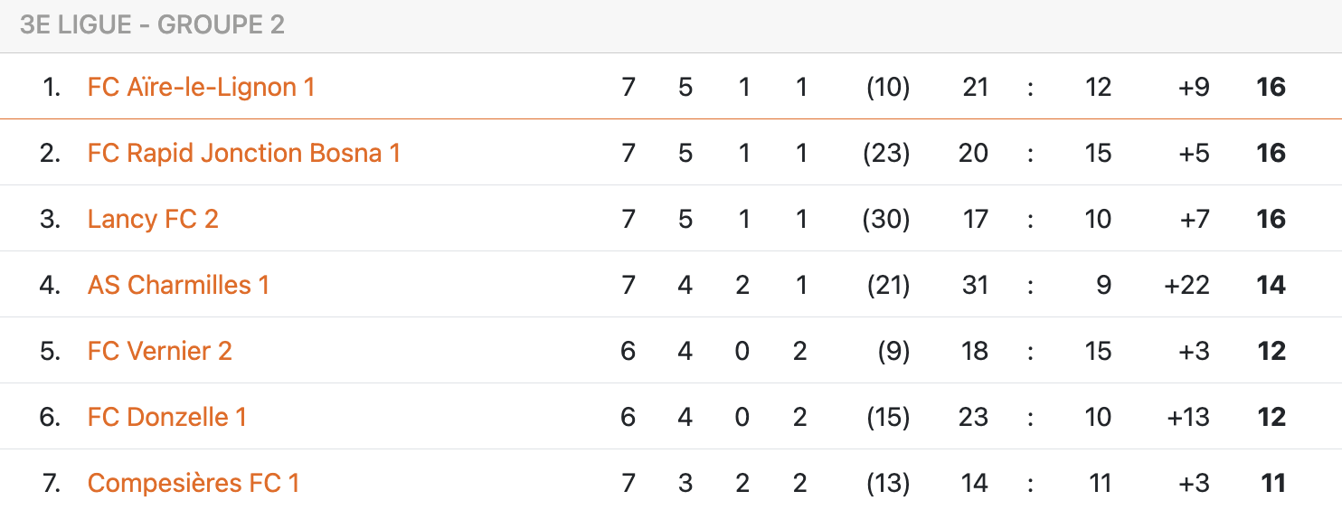Image resolution: width=1342 pixels, height=510 pixels.
Task: Click the 31 goals scored by AS Charmilles
Action: pyautogui.click(x=975, y=285)
